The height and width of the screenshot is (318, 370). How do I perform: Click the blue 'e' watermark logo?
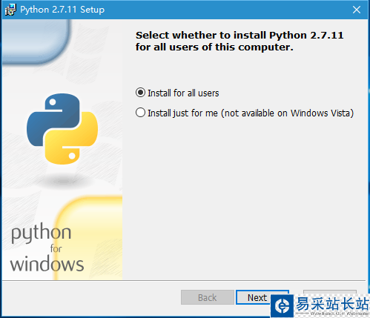tap(283, 305)
